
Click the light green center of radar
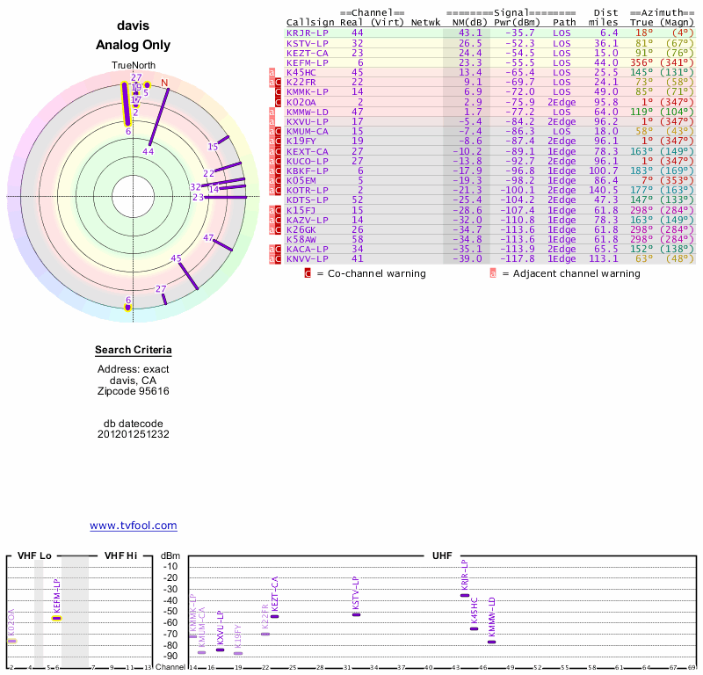[x=128, y=195]
